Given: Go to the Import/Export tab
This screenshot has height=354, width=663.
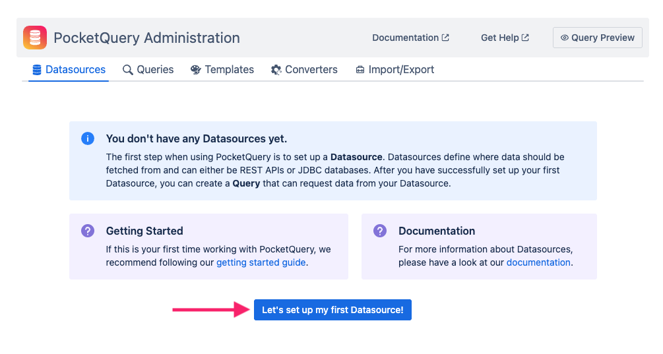Looking at the screenshot, I should [x=401, y=70].
